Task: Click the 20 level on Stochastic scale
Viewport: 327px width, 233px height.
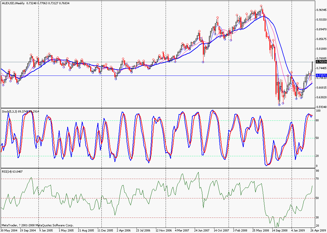Action: (317, 156)
